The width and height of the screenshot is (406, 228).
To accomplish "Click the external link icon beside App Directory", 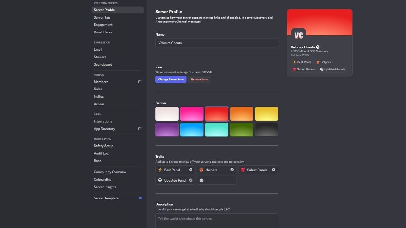I will 140,129.
